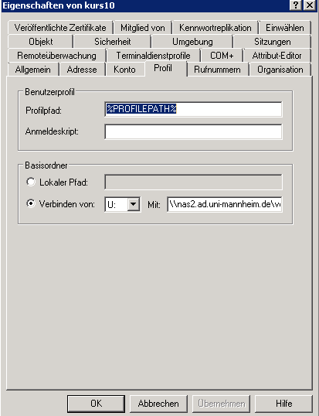This screenshot has width=319, height=416.
Task: Select the Verbinden von radio button
Action: [x=31, y=204]
